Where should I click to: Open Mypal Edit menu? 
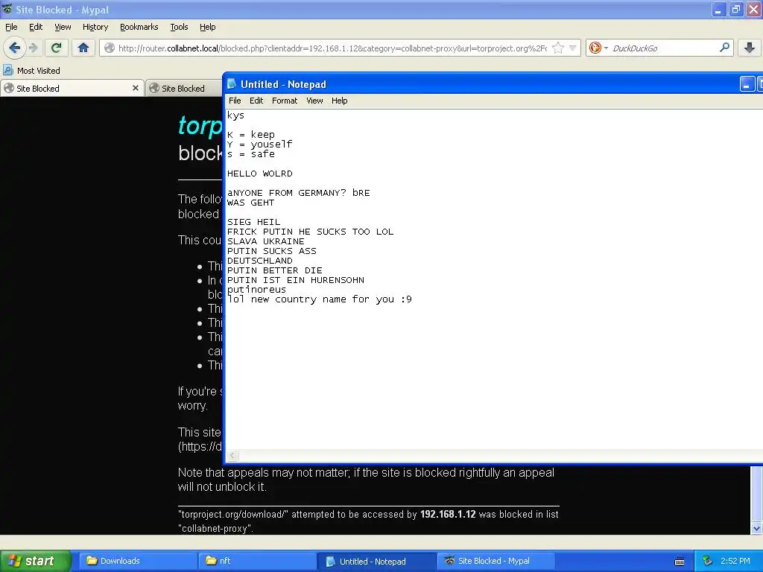coord(36,27)
